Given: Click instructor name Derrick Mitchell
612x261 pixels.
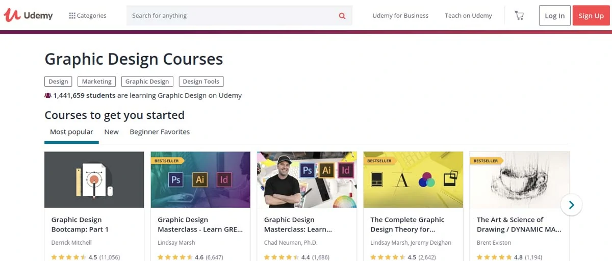Looking at the screenshot, I should (71, 243).
